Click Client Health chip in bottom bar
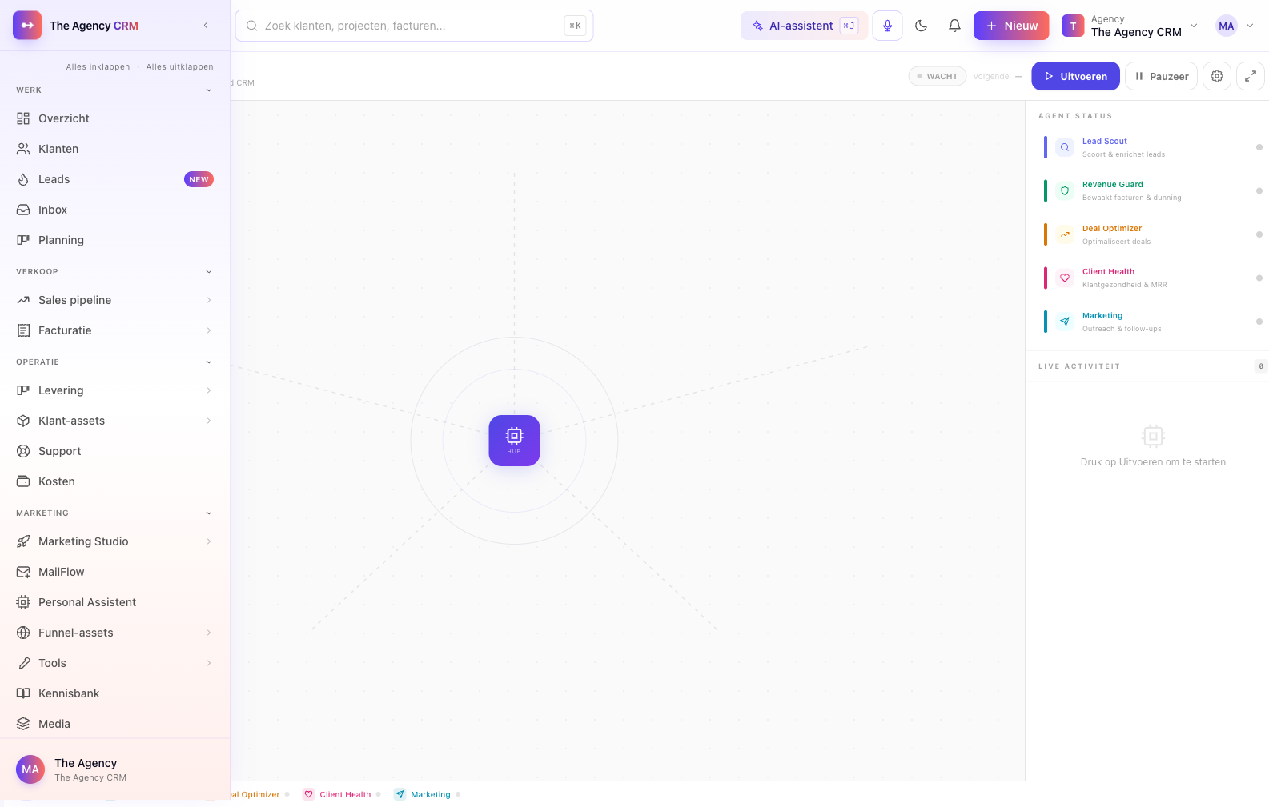The height and width of the screenshot is (807, 1269). point(341,794)
